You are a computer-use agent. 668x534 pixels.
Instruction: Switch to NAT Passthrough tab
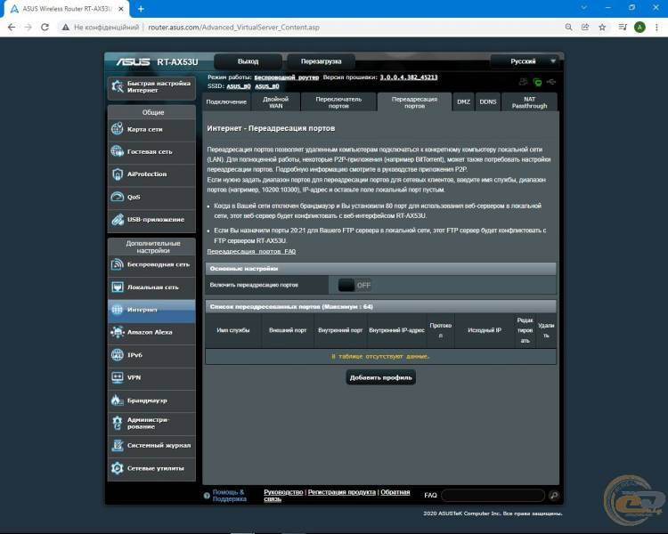[x=530, y=101]
